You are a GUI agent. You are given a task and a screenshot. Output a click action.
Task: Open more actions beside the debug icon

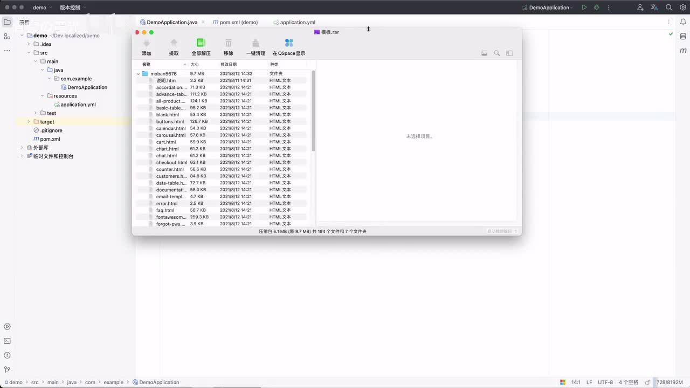tap(609, 8)
